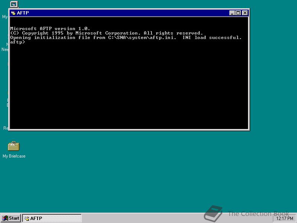Click the Microsoft AFTP version 1.0 line
The height and width of the screenshot is (223, 297).
click(50, 29)
